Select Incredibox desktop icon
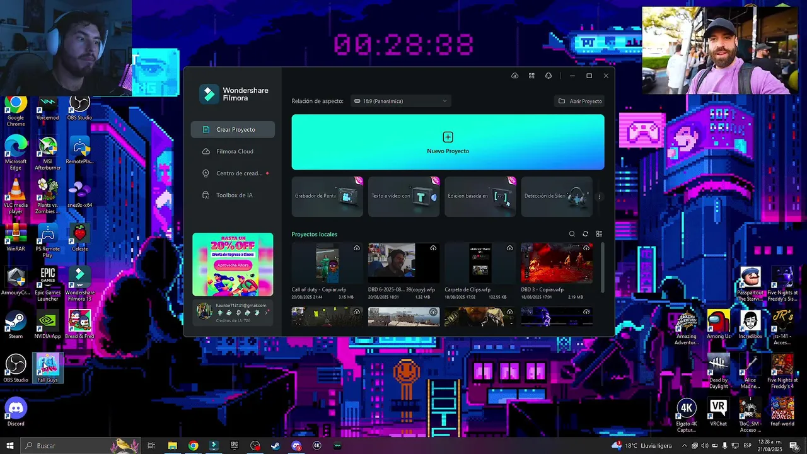807x454 pixels. coord(750,325)
